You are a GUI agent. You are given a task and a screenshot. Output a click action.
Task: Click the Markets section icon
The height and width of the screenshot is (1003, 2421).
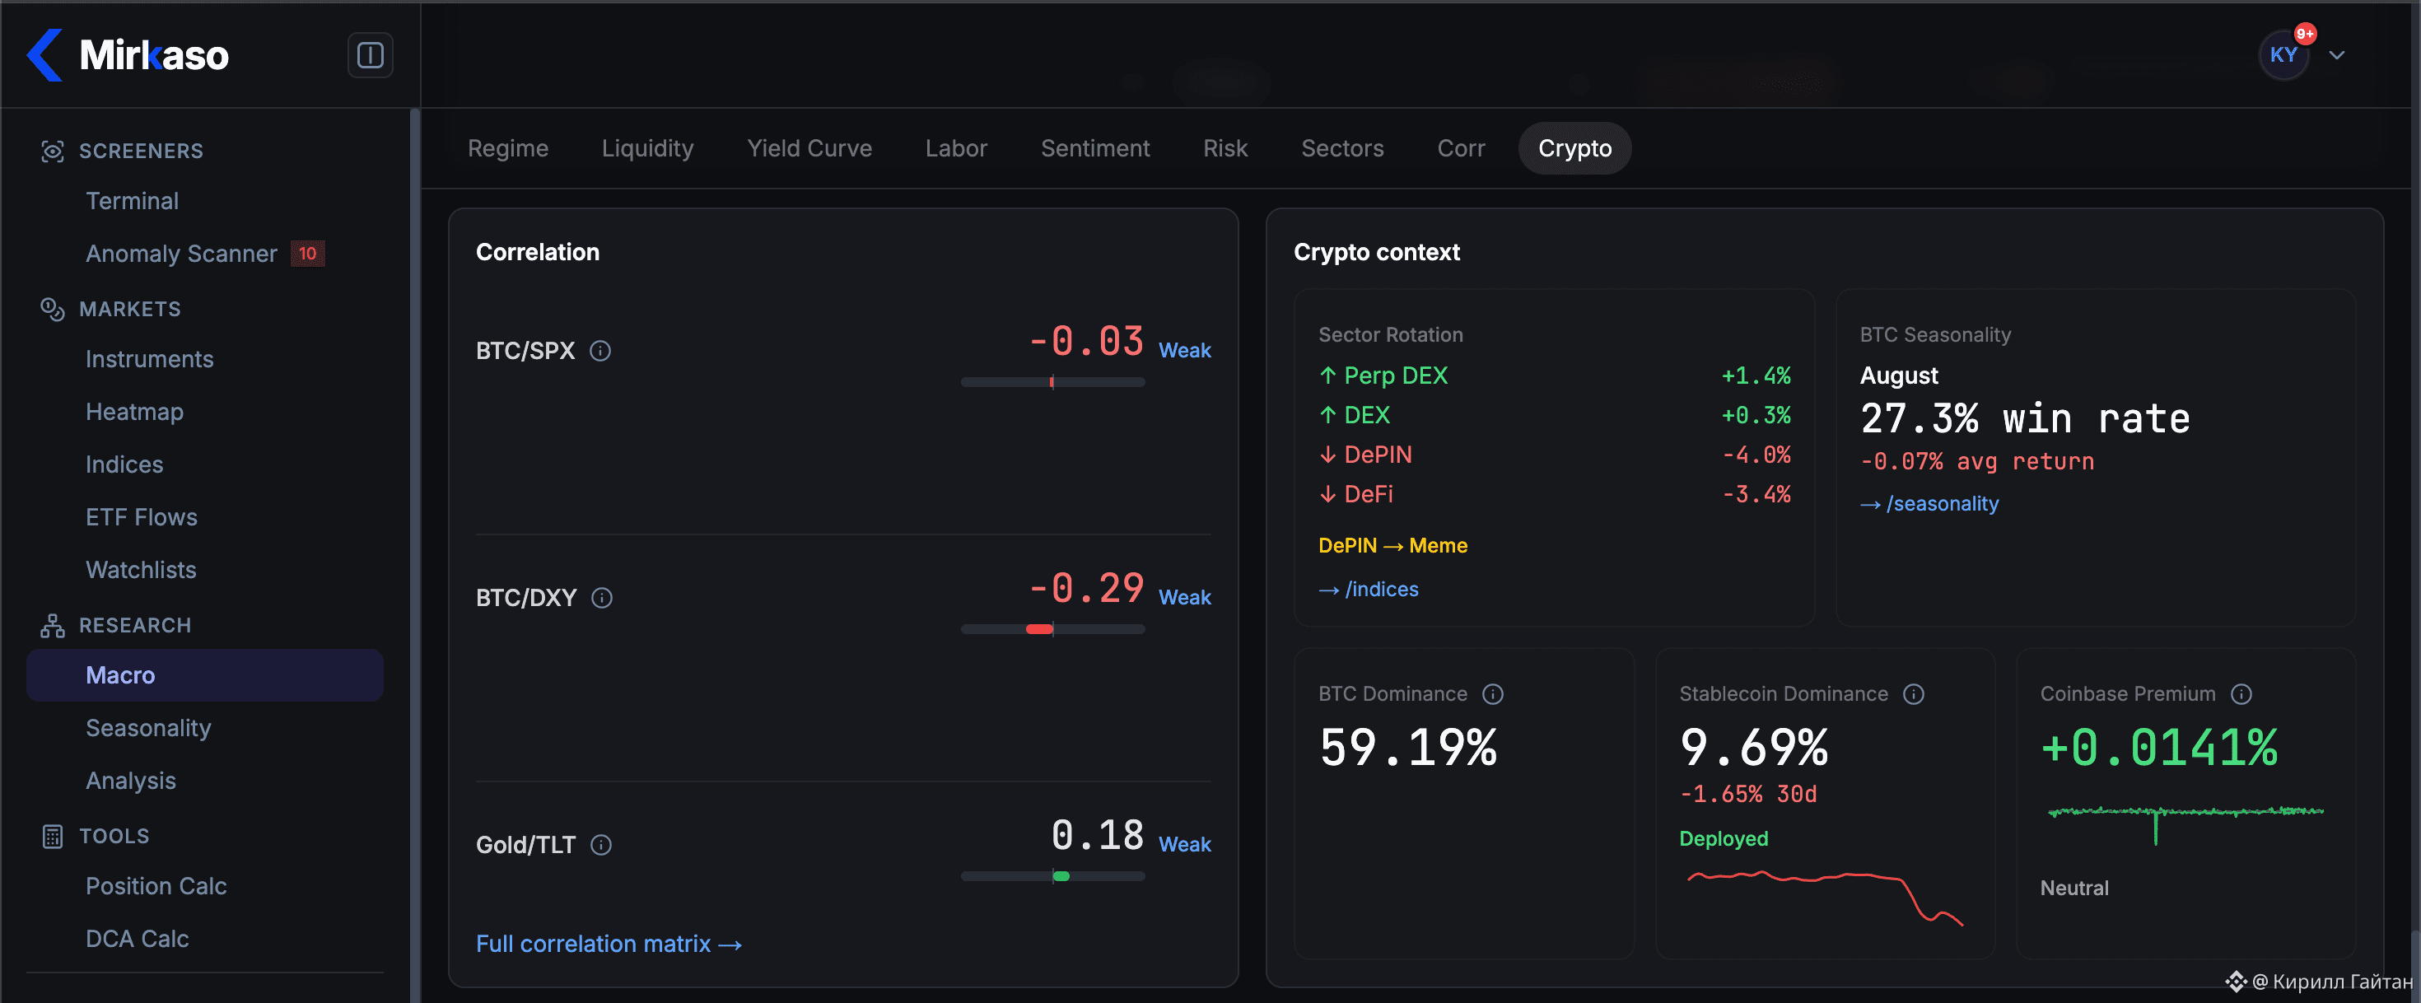(53, 310)
